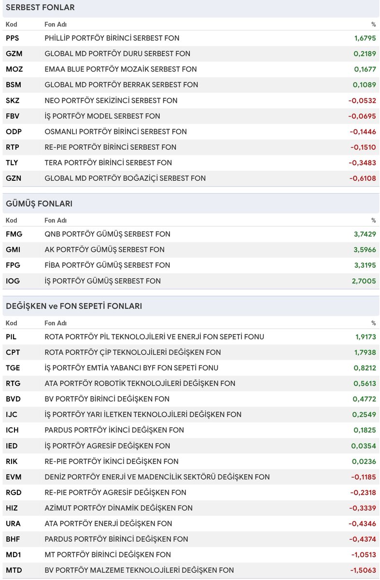Open PARDUS PORTFÖY BİRİNCİ DEĞİŞKEN FON
Screen dimensions: 380x580
click(x=116, y=539)
